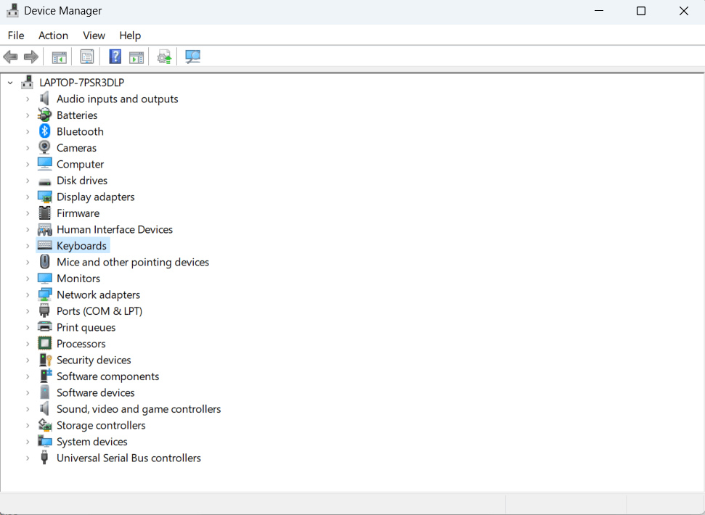Screen dimensions: 705x515
Task: Expand the Network adapters arrow
Action: pos(28,295)
